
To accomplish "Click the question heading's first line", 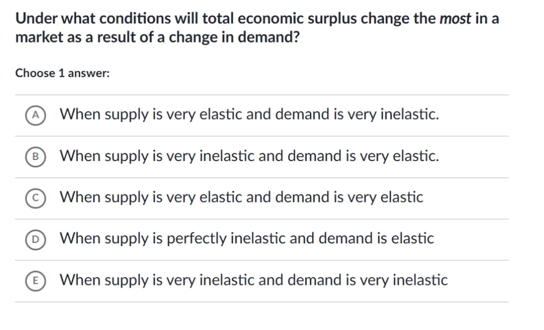I will [257, 19].
